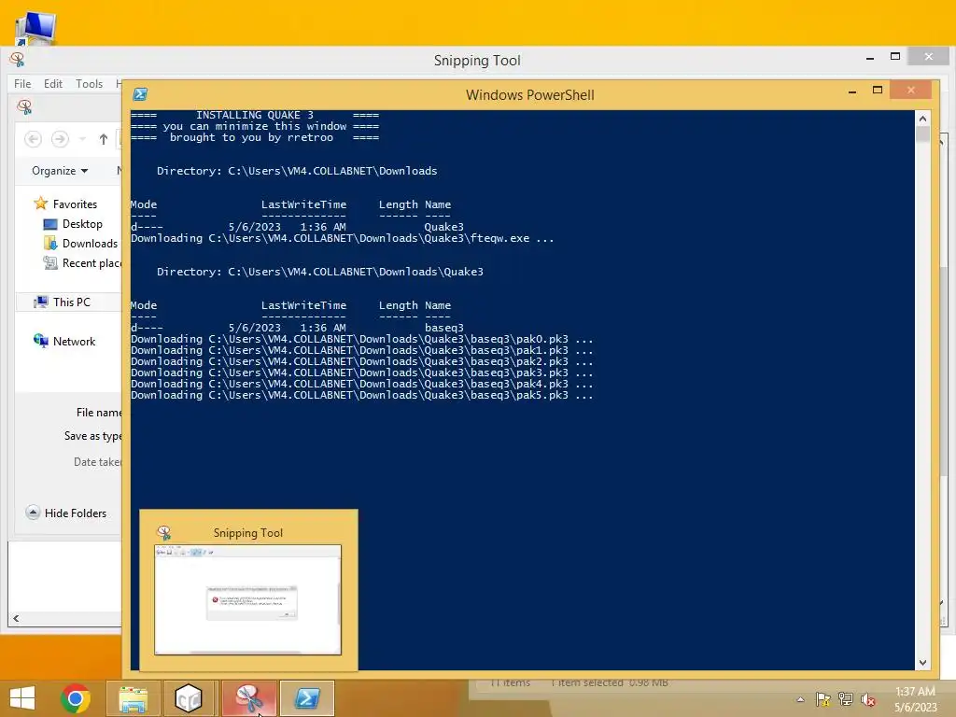
Task: Minimize the Snipping Tool window
Action: pyautogui.click(x=870, y=57)
